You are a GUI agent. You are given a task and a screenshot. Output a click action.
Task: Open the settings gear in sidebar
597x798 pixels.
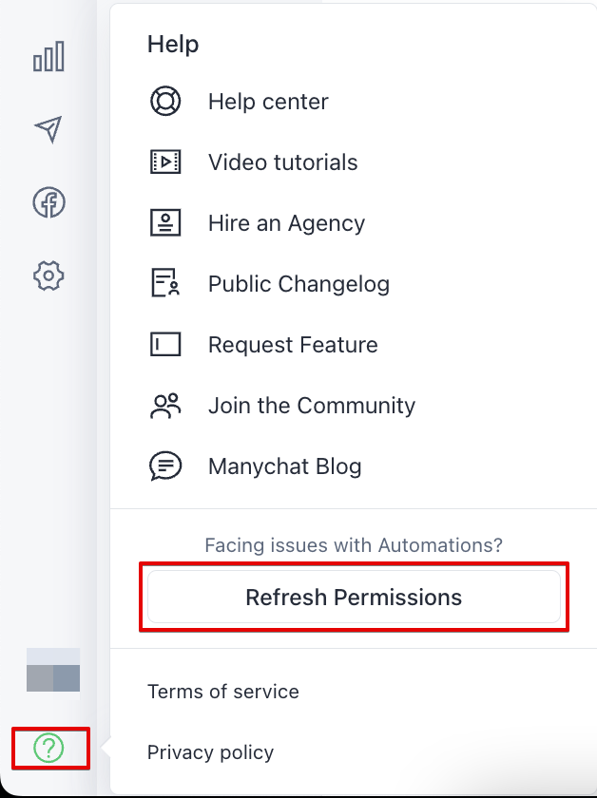click(48, 276)
